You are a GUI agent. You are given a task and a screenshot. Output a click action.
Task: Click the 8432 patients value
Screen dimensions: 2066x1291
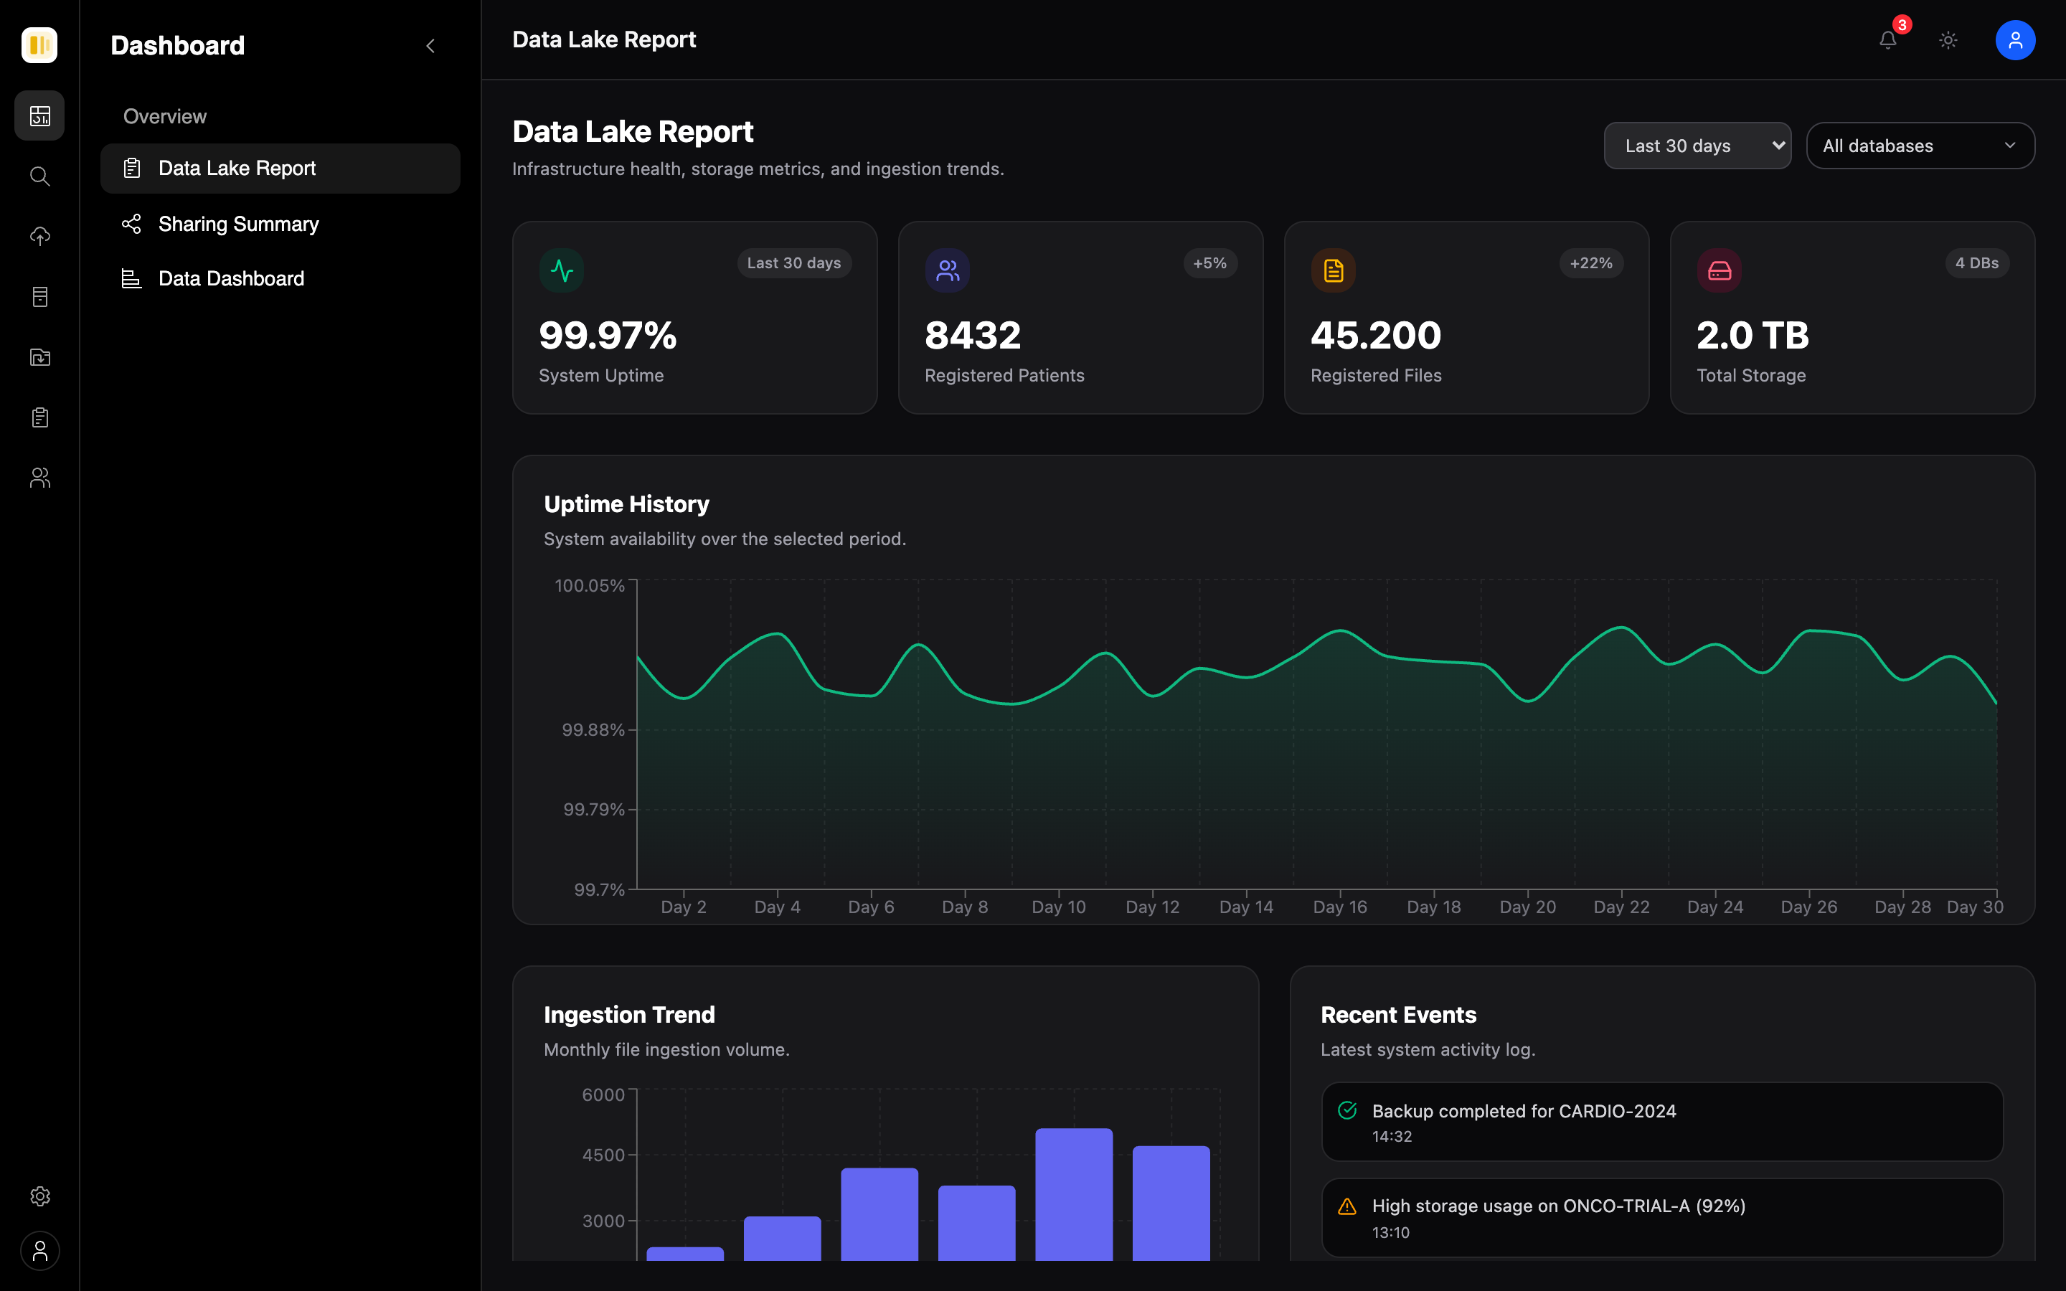click(973, 335)
